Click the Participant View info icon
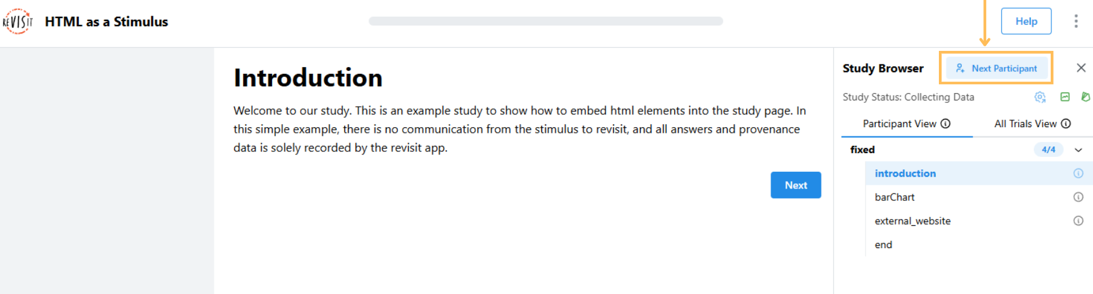The image size is (1093, 294). pos(946,123)
